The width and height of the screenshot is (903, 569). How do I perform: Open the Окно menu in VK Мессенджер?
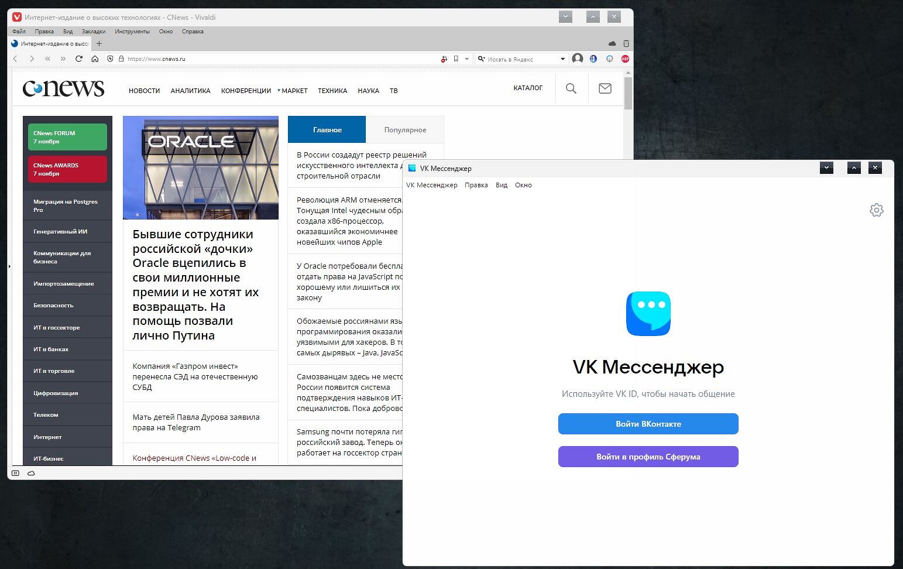523,185
